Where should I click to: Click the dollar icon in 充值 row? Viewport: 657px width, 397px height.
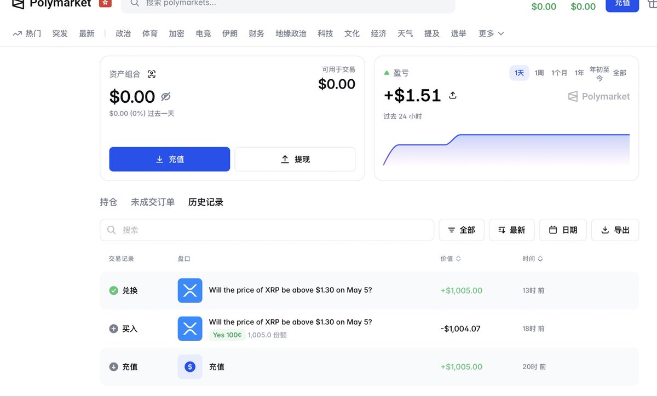point(190,367)
